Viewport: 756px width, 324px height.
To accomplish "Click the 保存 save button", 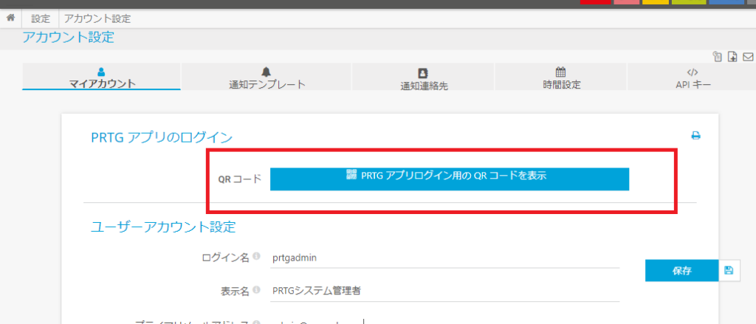I will (x=681, y=270).
